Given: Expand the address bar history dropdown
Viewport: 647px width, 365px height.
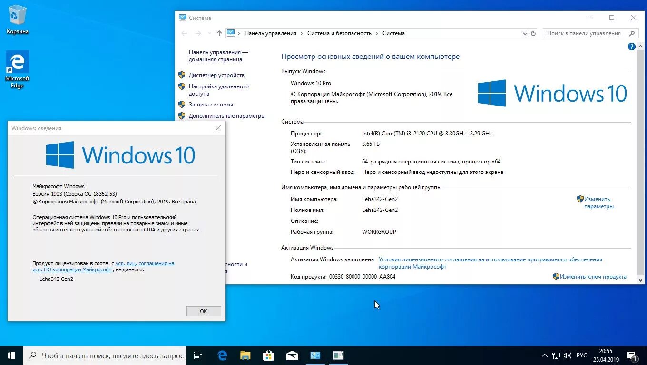Looking at the screenshot, I should (525, 33).
